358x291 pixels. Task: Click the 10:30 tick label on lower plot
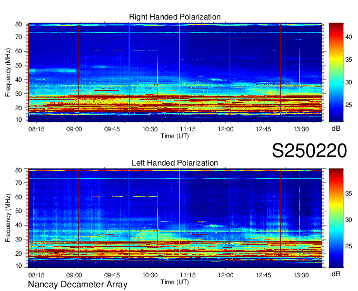pyautogui.click(x=150, y=275)
